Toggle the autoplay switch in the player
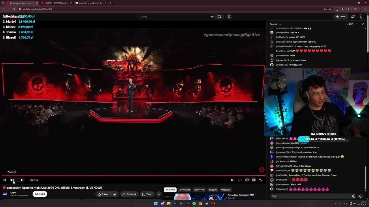The width and height of the screenshot is (369, 207). [x=232, y=180]
